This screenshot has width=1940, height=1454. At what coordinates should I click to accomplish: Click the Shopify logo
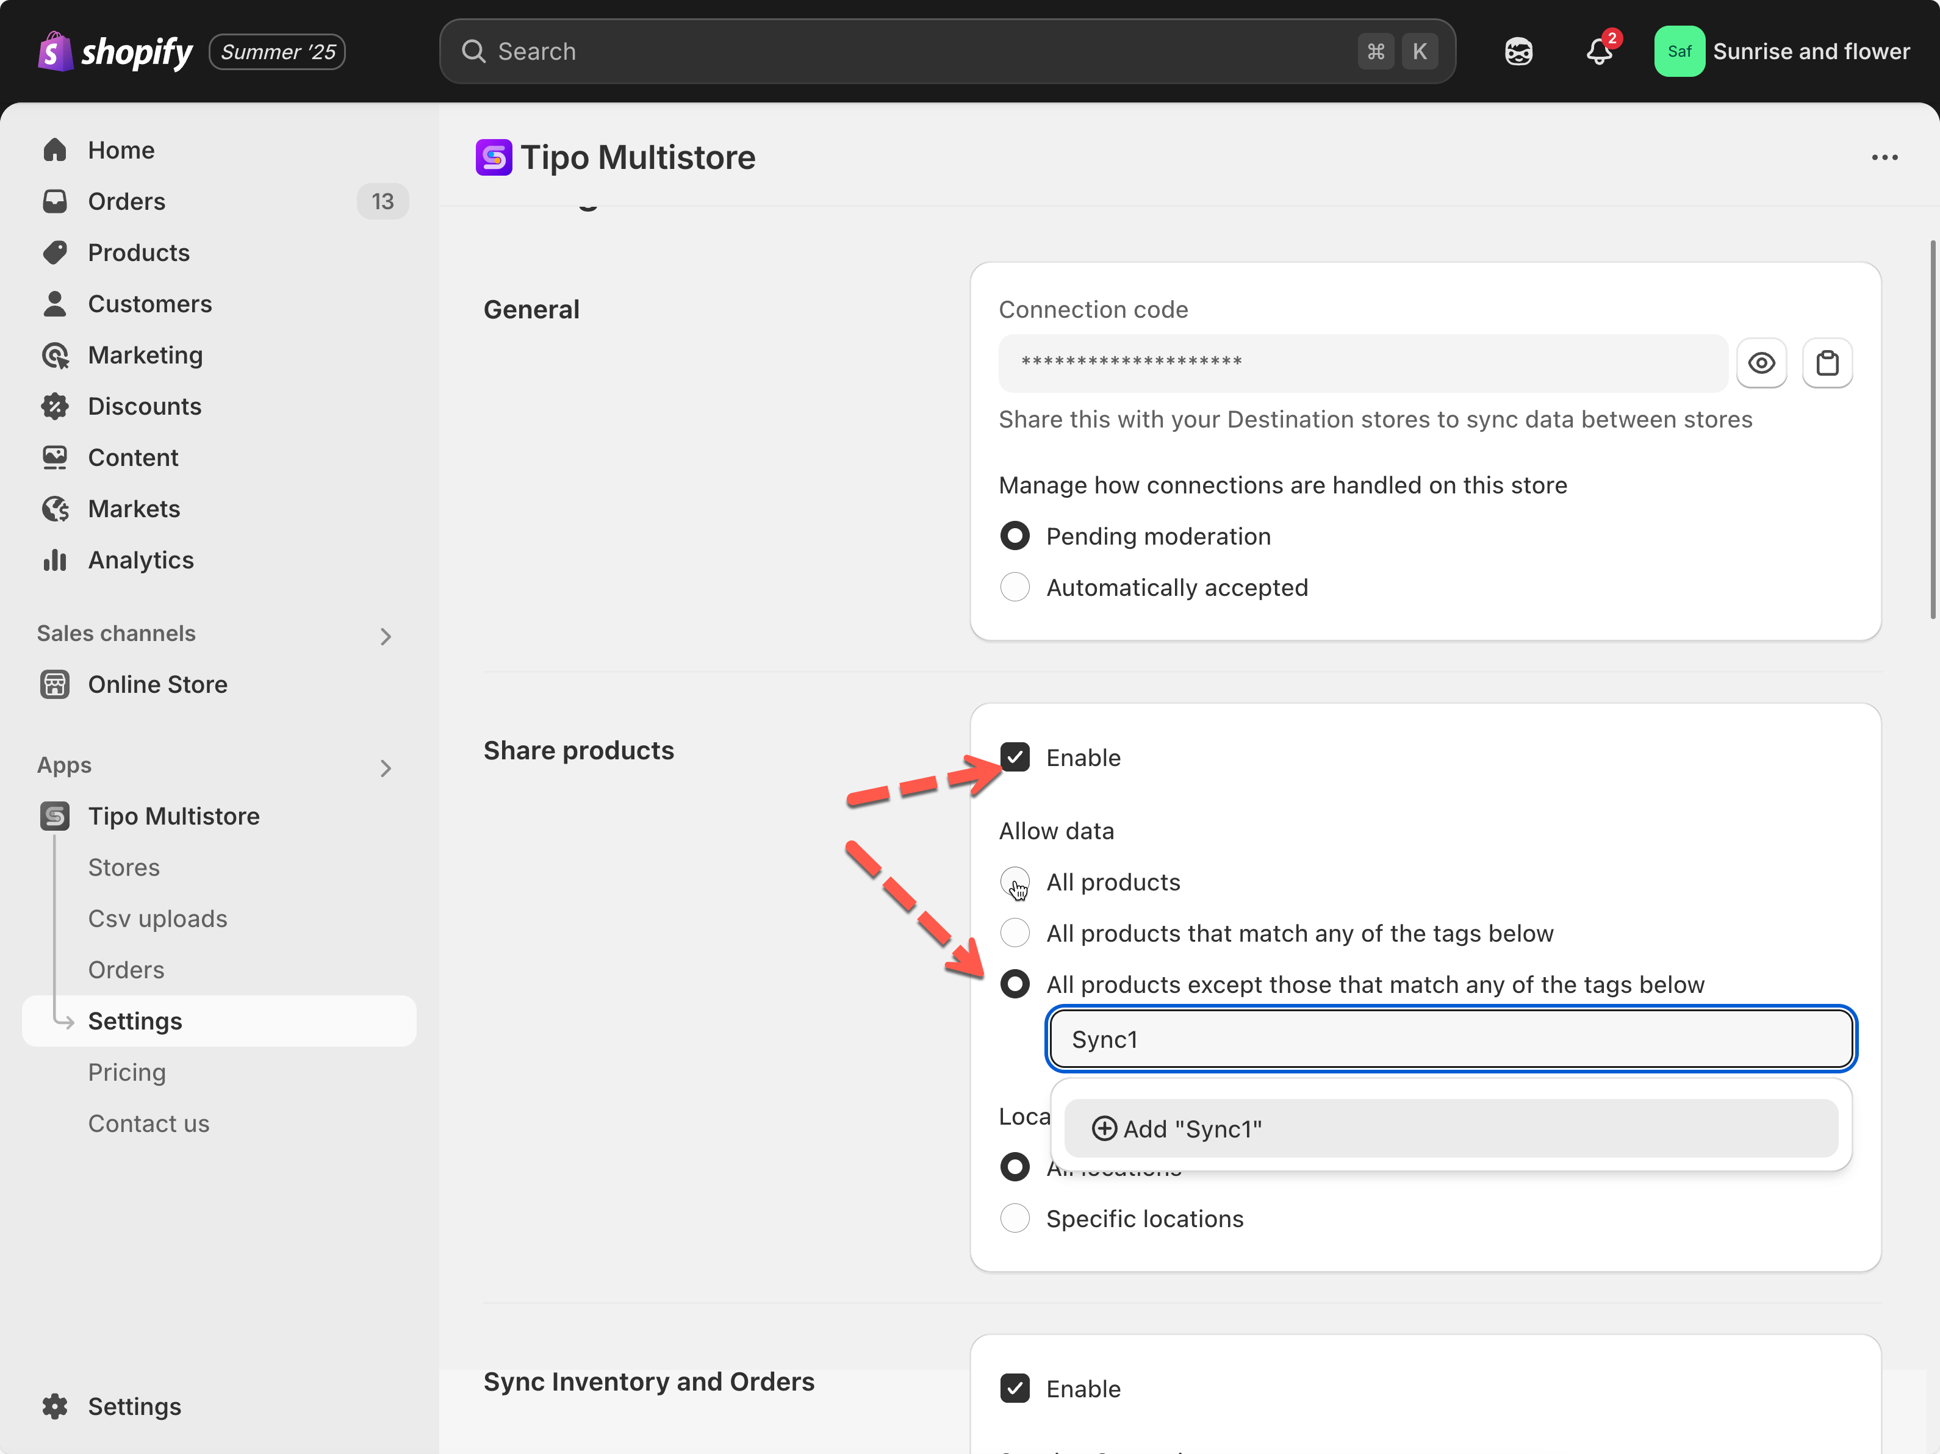pyautogui.click(x=116, y=52)
